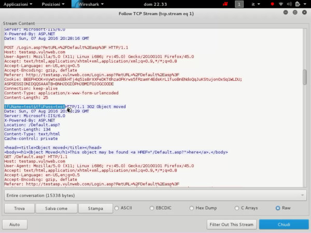Open the Applicazioni menu
311x233 pixels.
click(18, 4)
